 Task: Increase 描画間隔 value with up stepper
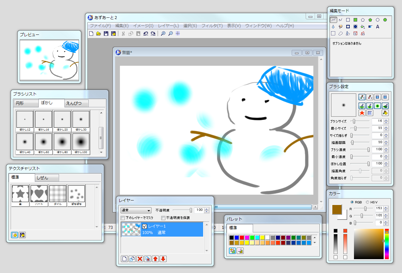coord(386,141)
